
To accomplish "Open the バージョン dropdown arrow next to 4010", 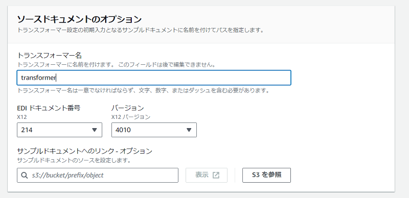I will click(x=189, y=130).
